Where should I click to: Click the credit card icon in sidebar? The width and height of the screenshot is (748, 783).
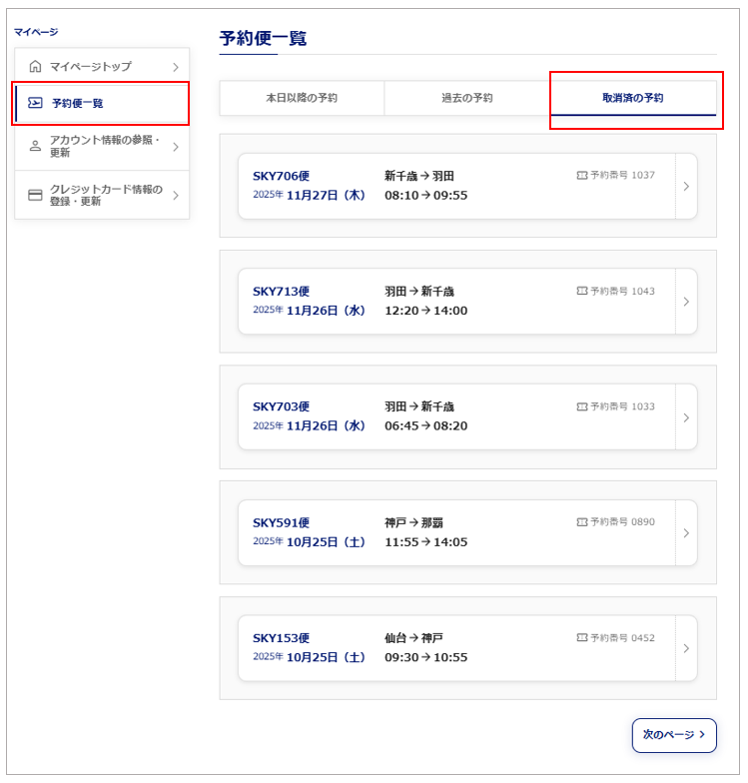pos(35,195)
